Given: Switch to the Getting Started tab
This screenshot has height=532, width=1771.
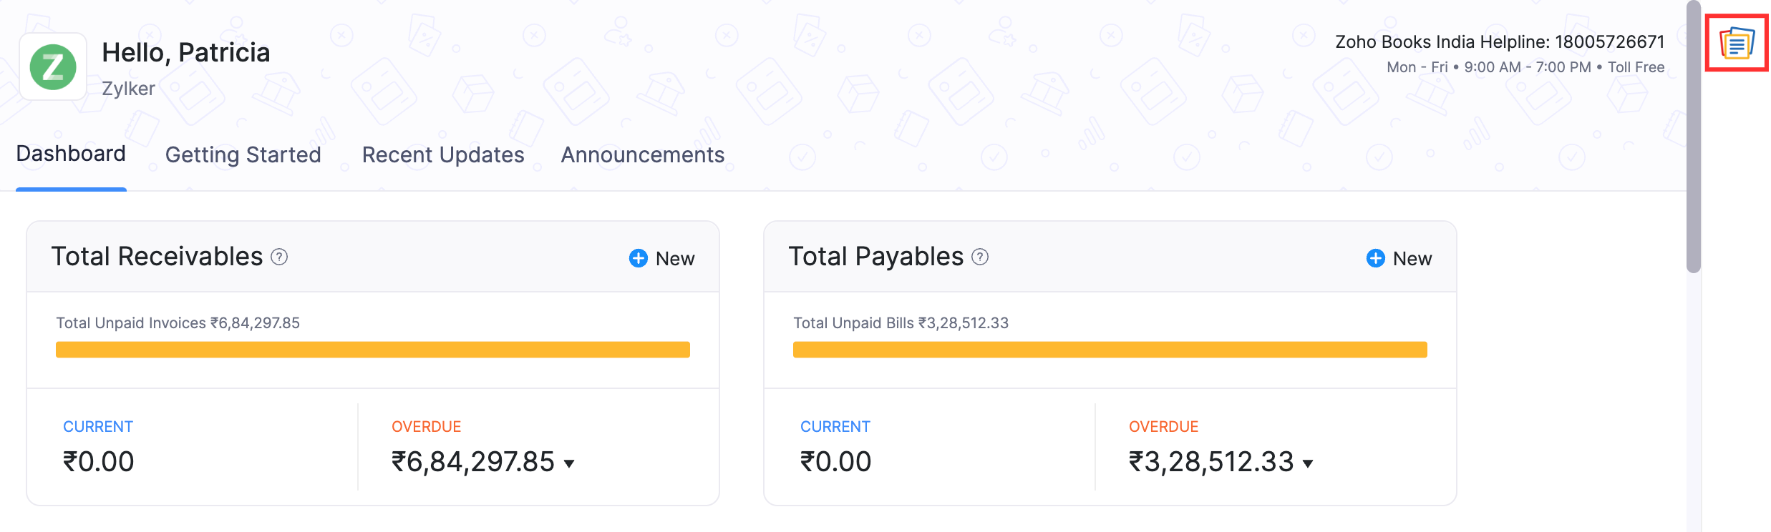Looking at the screenshot, I should click(x=243, y=154).
